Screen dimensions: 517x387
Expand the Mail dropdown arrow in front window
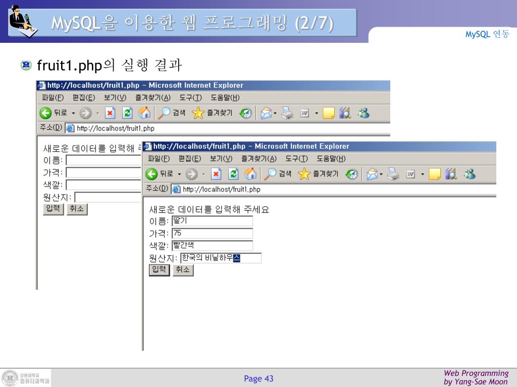click(381, 174)
